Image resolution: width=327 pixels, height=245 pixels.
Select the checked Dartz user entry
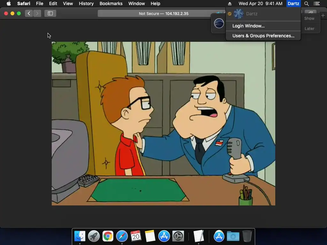tap(263, 14)
